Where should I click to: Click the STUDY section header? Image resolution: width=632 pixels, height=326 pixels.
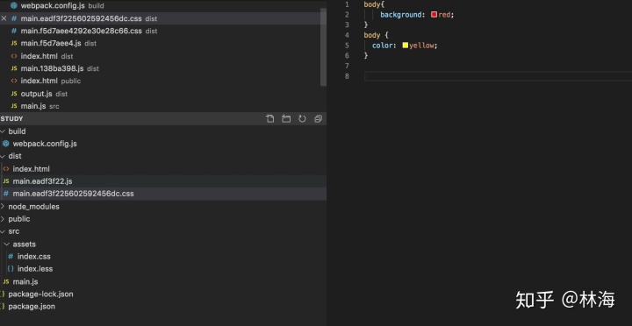163,118
